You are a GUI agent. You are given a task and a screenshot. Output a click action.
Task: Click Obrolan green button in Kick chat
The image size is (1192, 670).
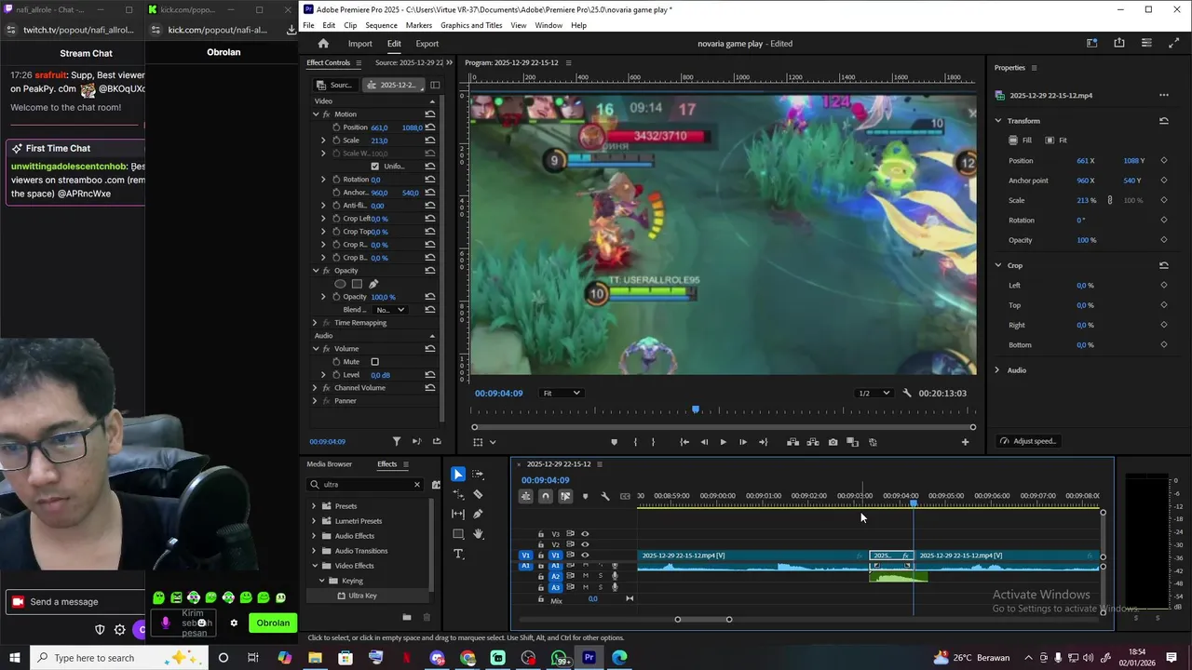pyautogui.click(x=273, y=623)
